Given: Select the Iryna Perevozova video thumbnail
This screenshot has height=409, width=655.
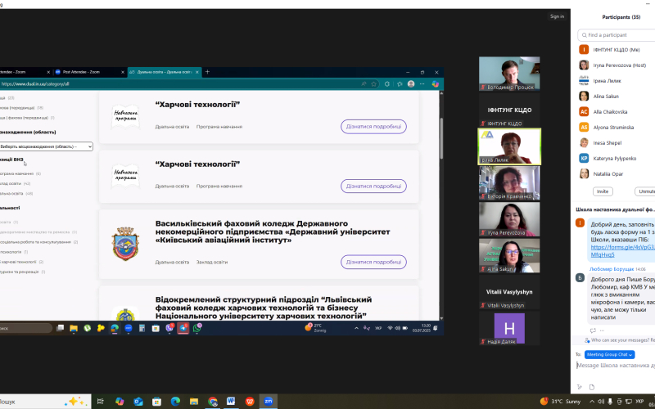Looking at the screenshot, I should (509, 219).
